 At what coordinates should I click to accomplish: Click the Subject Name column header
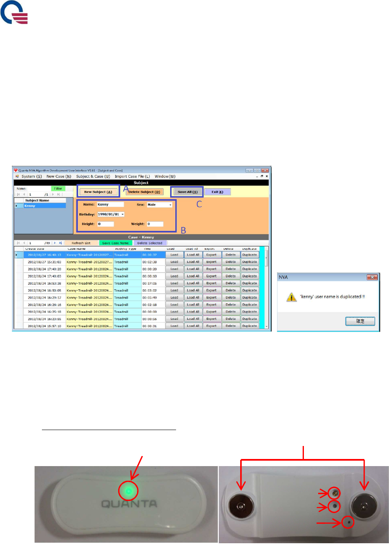click(x=44, y=200)
